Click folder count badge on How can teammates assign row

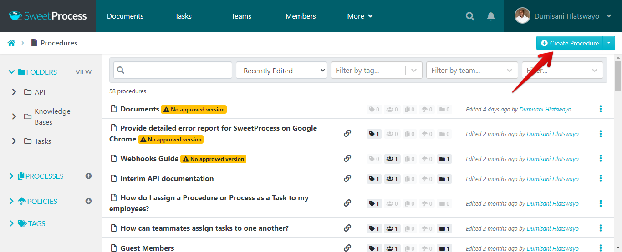(x=444, y=229)
